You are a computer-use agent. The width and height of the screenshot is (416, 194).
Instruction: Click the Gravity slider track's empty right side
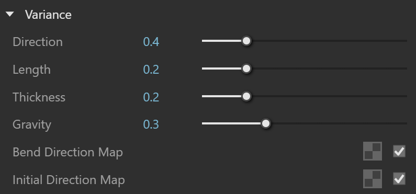tap(339, 123)
